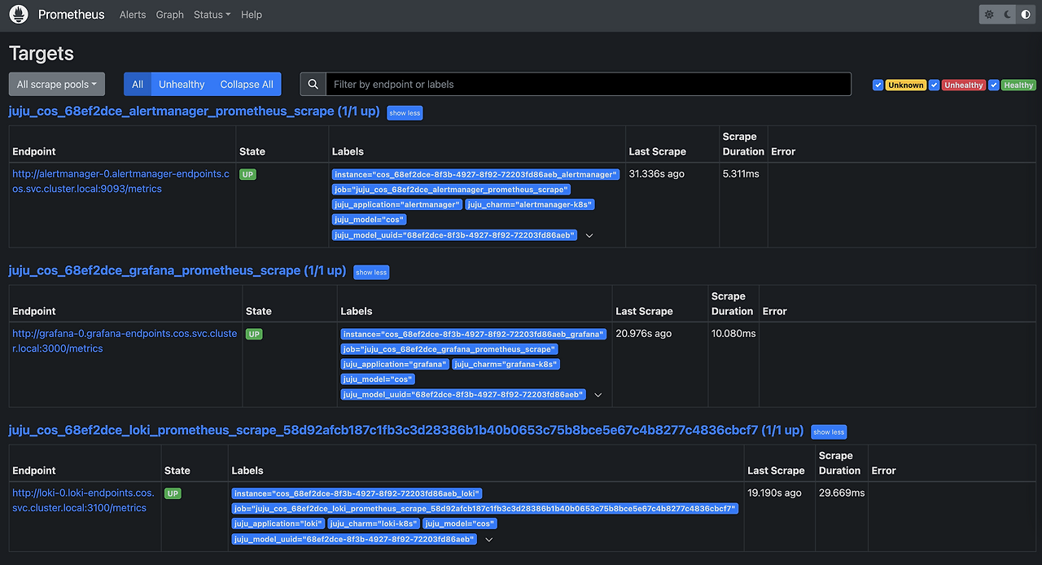Click the Collapse All button
The image size is (1042, 565).
(x=247, y=84)
